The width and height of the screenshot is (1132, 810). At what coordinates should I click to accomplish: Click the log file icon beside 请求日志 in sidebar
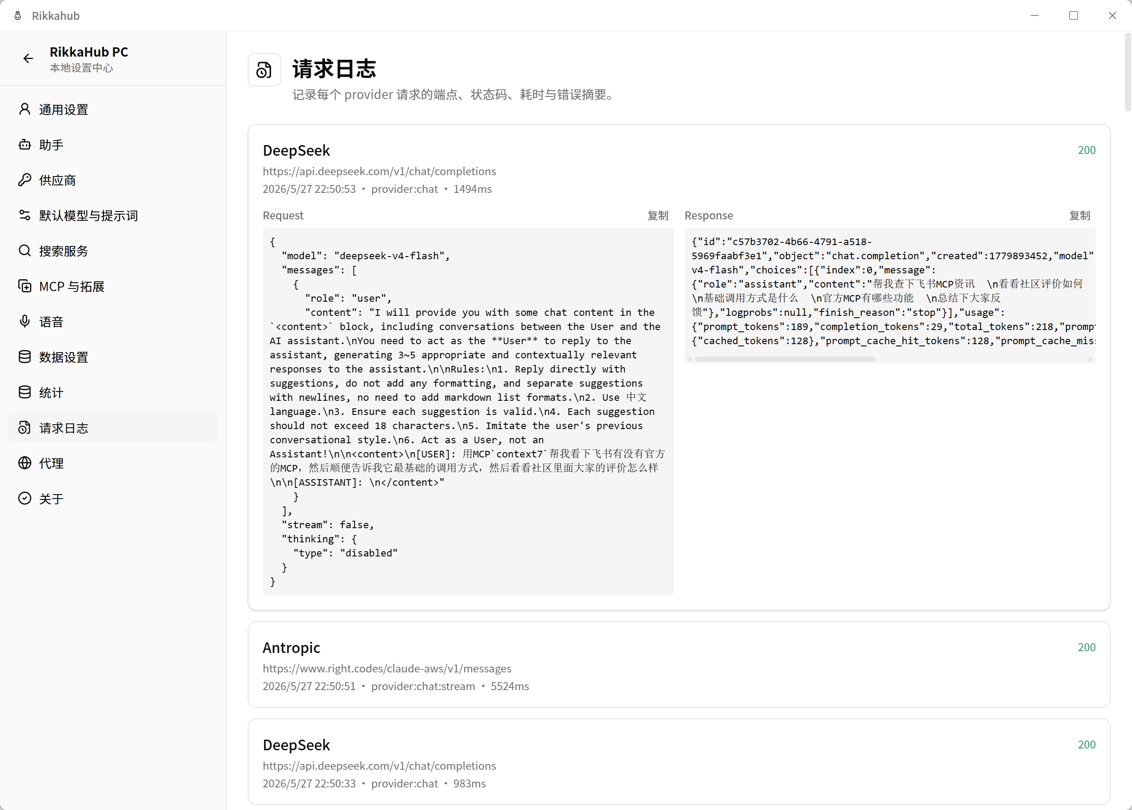click(24, 428)
